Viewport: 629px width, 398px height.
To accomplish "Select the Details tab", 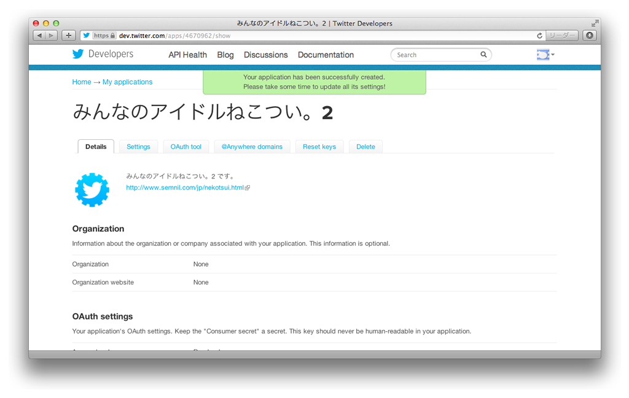I will point(96,147).
